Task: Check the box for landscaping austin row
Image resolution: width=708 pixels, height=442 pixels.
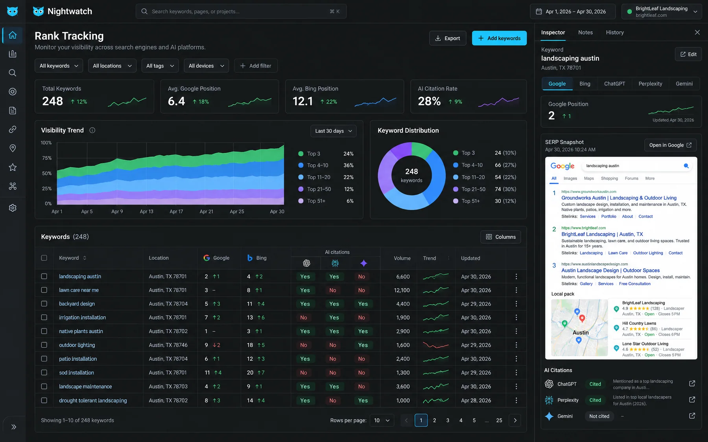Action: pyautogui.click(x=44, y=277)
